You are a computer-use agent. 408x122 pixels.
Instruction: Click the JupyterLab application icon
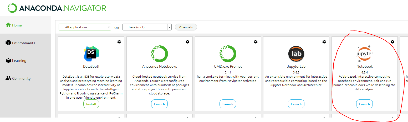point(296,53)
